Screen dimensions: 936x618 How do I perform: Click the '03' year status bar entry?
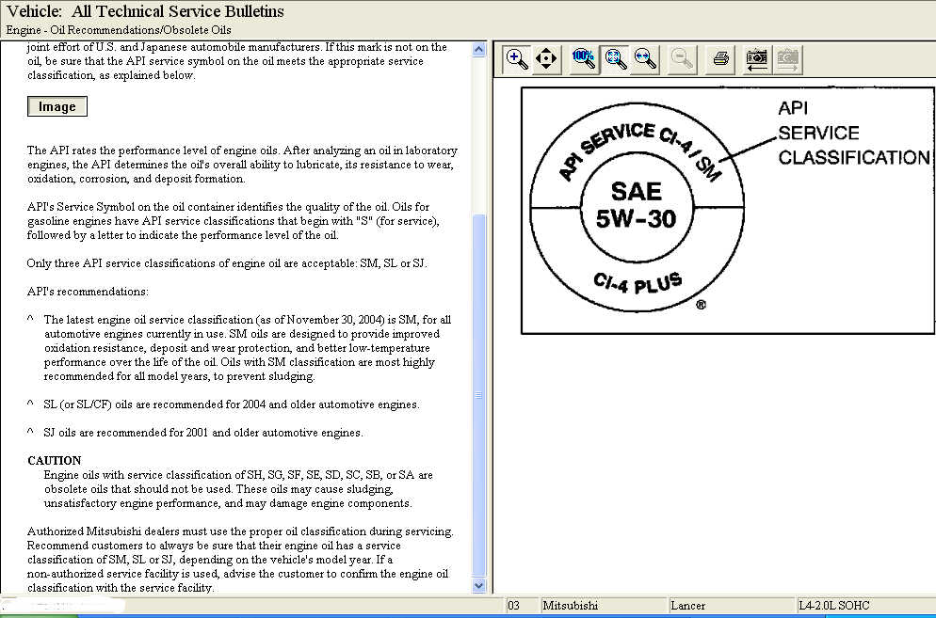coord(522,606)
